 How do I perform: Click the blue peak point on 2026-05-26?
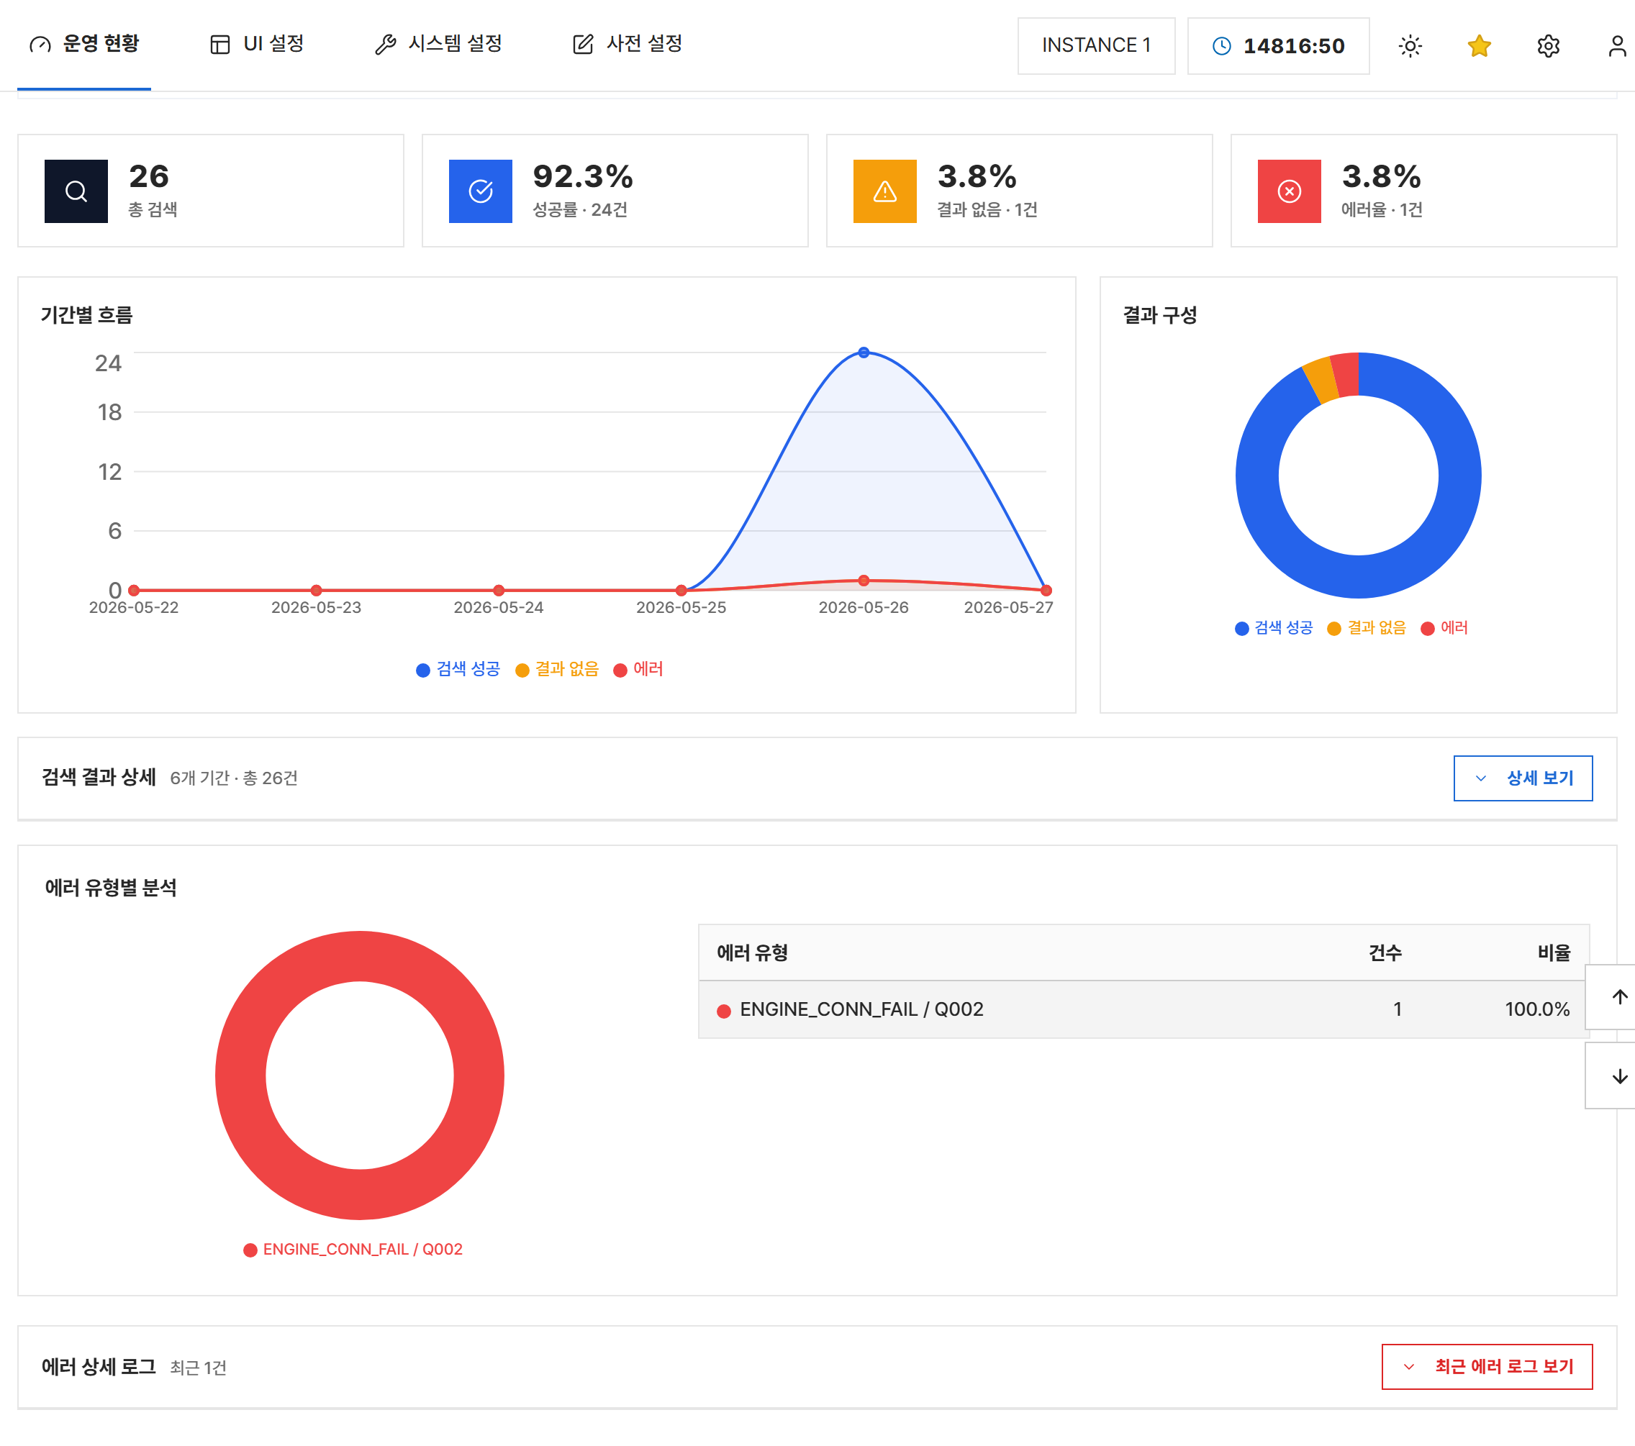[x=863, y=352]
